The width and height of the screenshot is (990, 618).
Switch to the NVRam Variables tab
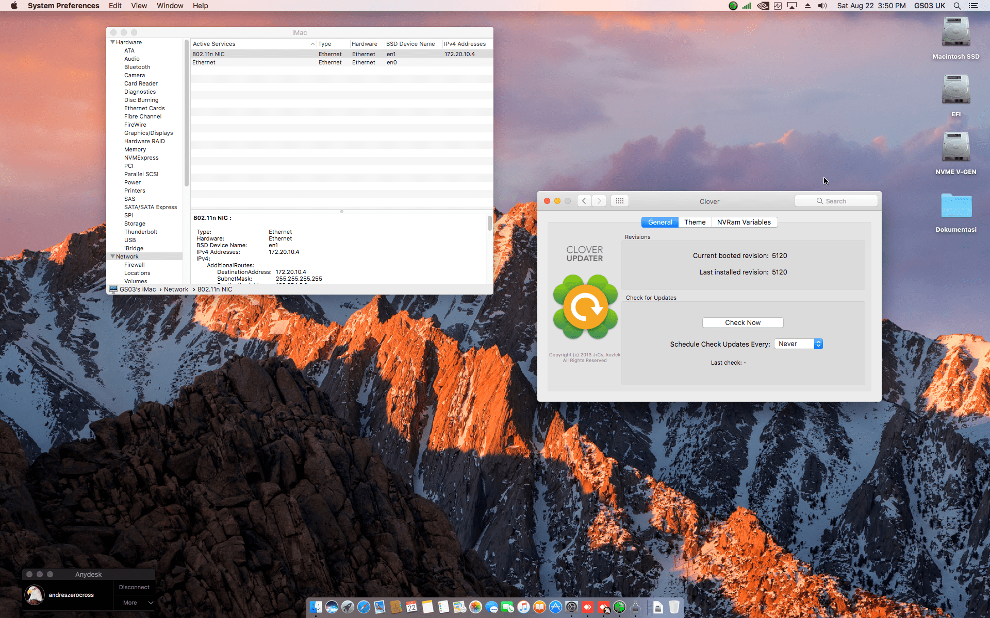click(744, 222)
